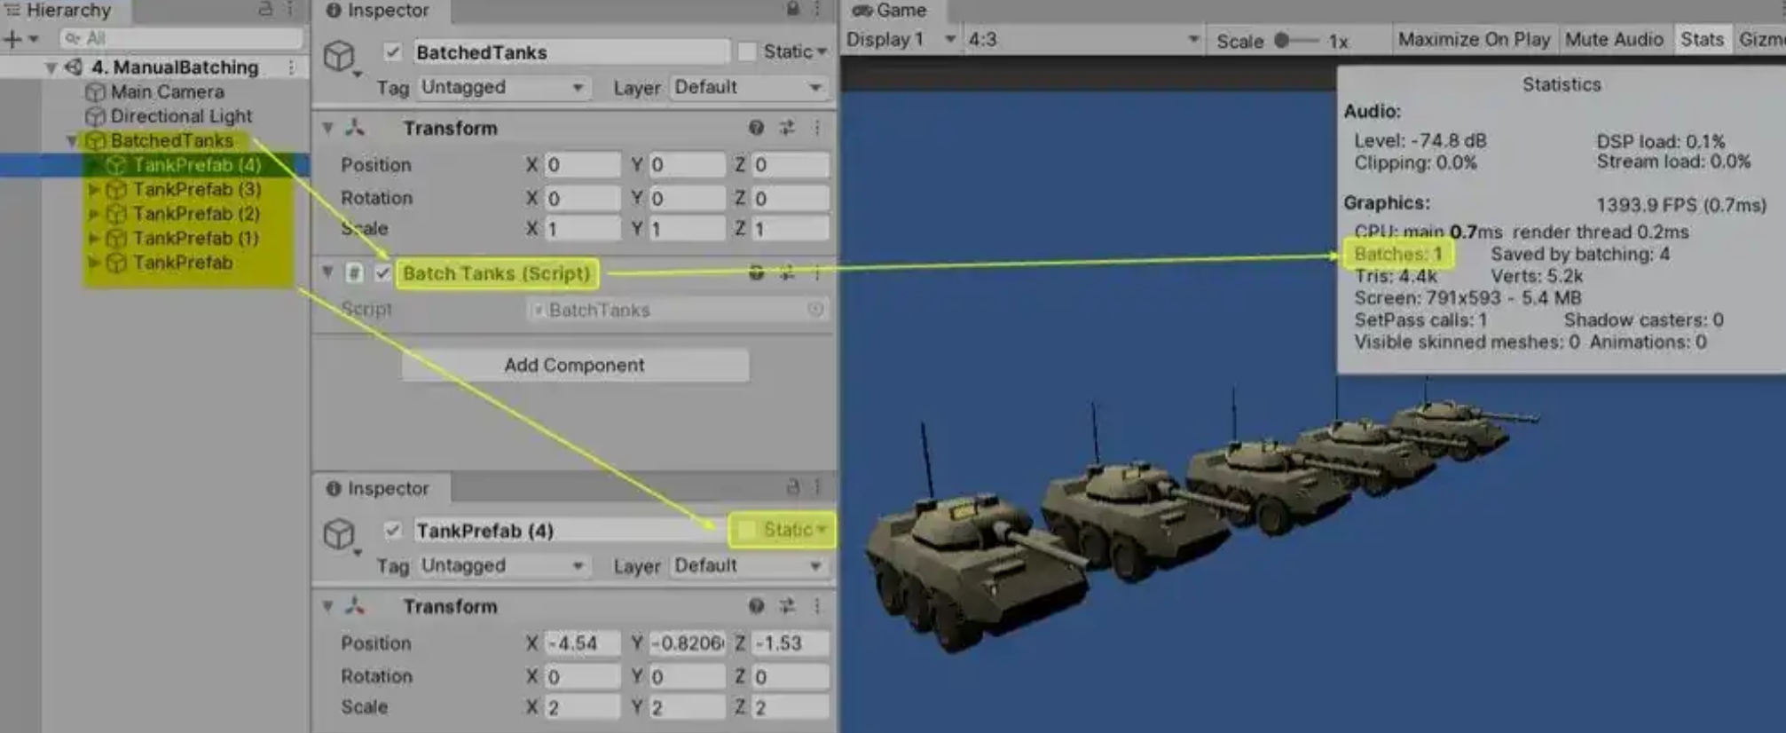This screenshot has height=733, width=1786.
Task: Click the Add Component button
Action: 574,365
